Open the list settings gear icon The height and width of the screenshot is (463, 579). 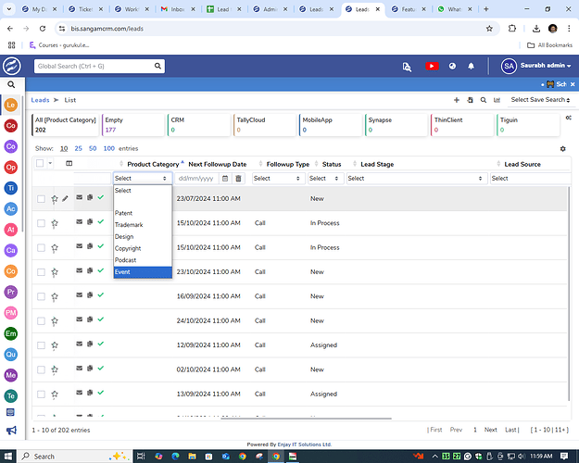coord(562,148)
